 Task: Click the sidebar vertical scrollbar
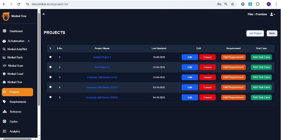39,59
